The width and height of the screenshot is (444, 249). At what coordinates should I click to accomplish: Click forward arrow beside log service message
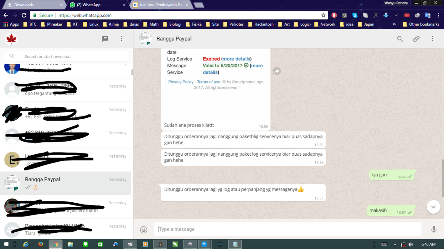277,71
